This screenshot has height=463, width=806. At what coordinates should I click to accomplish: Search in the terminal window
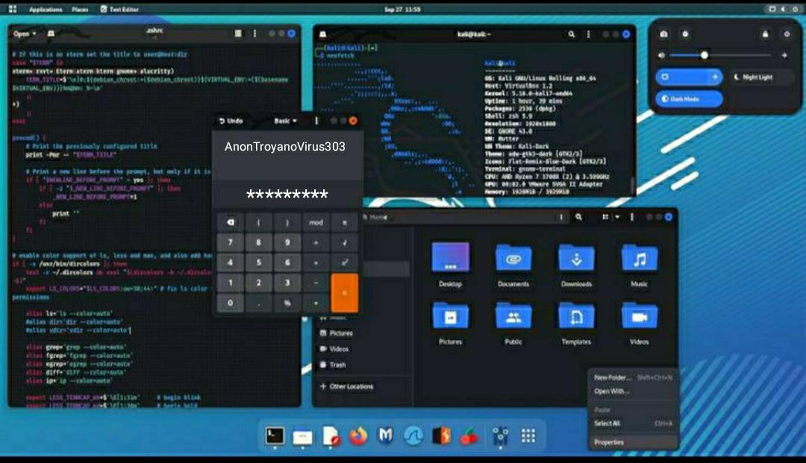(x=571, y=34)
